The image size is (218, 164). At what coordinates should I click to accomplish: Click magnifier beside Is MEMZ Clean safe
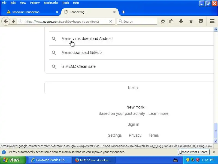click(54, 66)
